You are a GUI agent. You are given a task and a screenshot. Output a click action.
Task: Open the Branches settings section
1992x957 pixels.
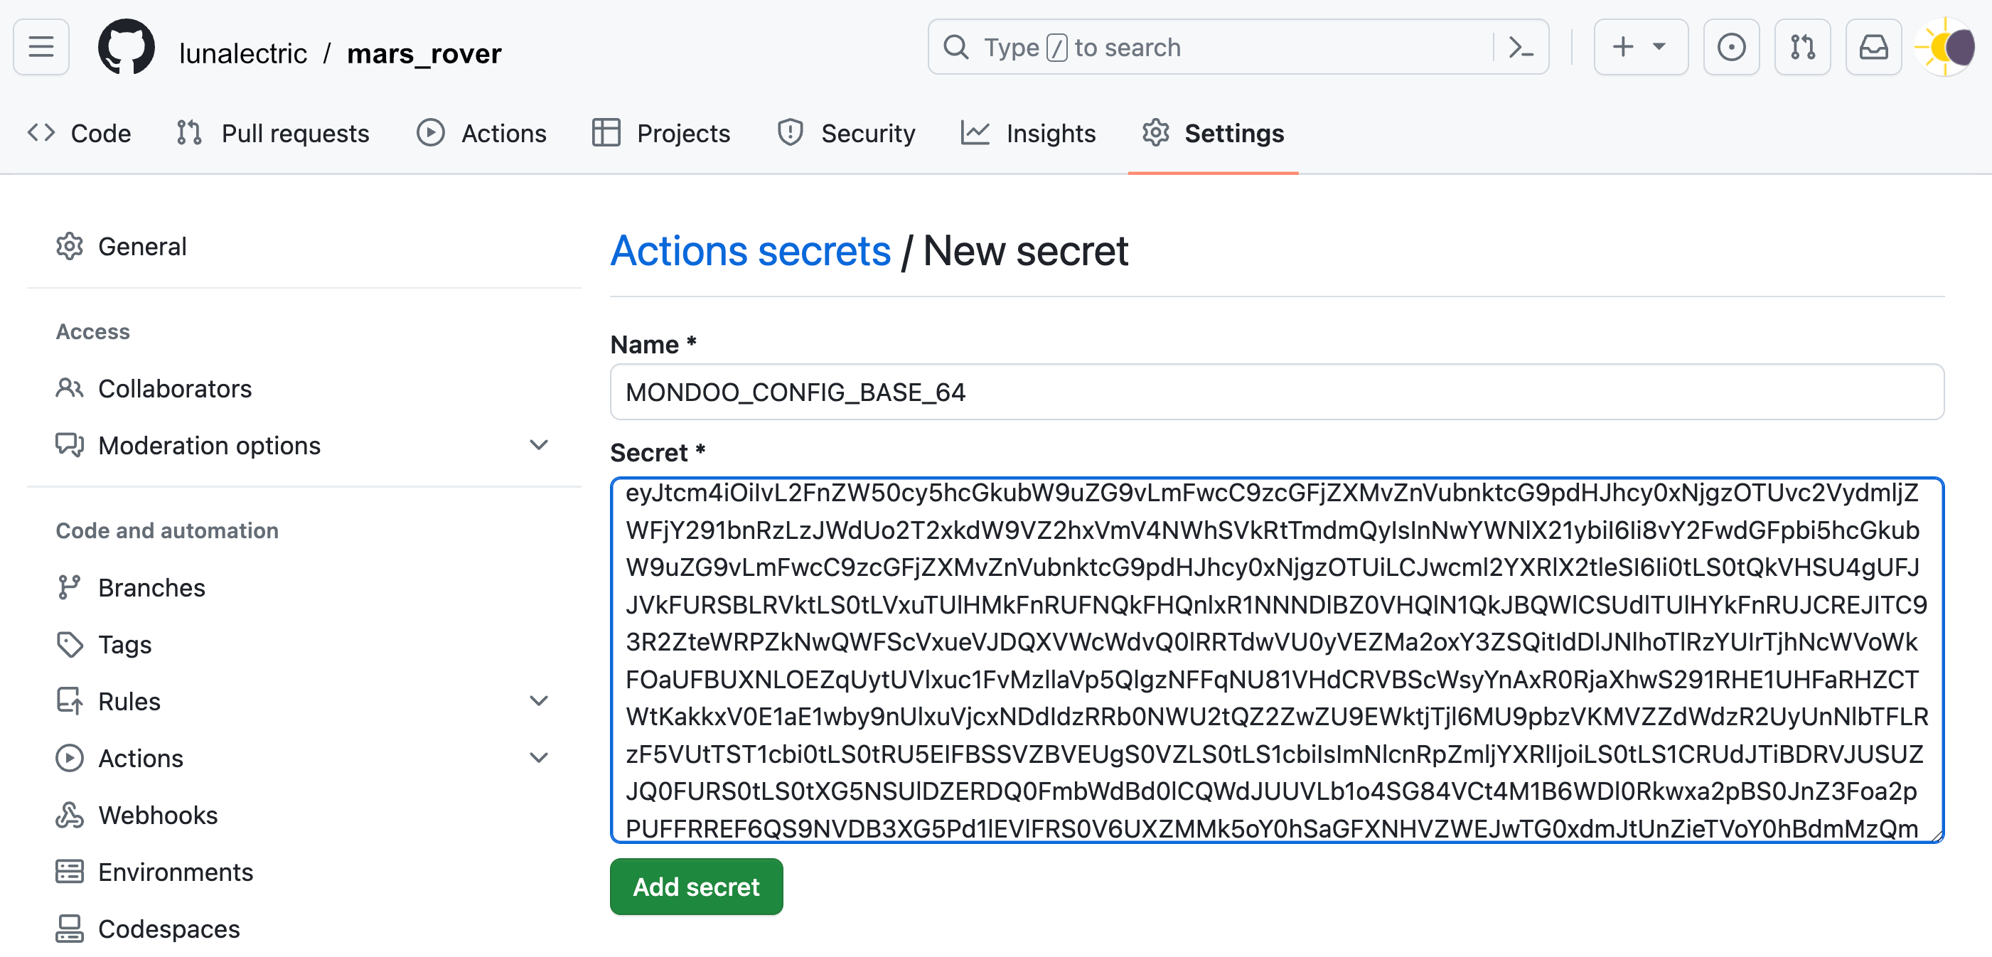151,587
